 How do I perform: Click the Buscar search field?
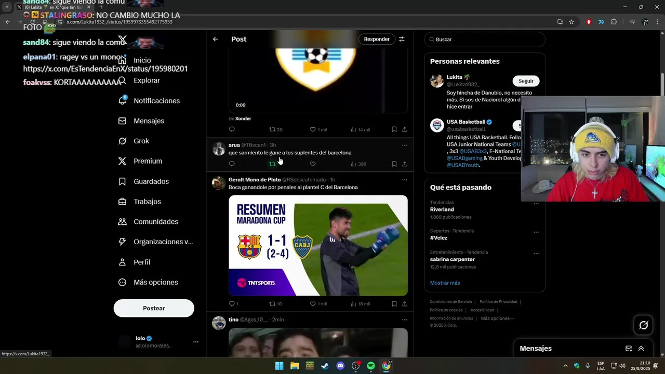[485, 39]
